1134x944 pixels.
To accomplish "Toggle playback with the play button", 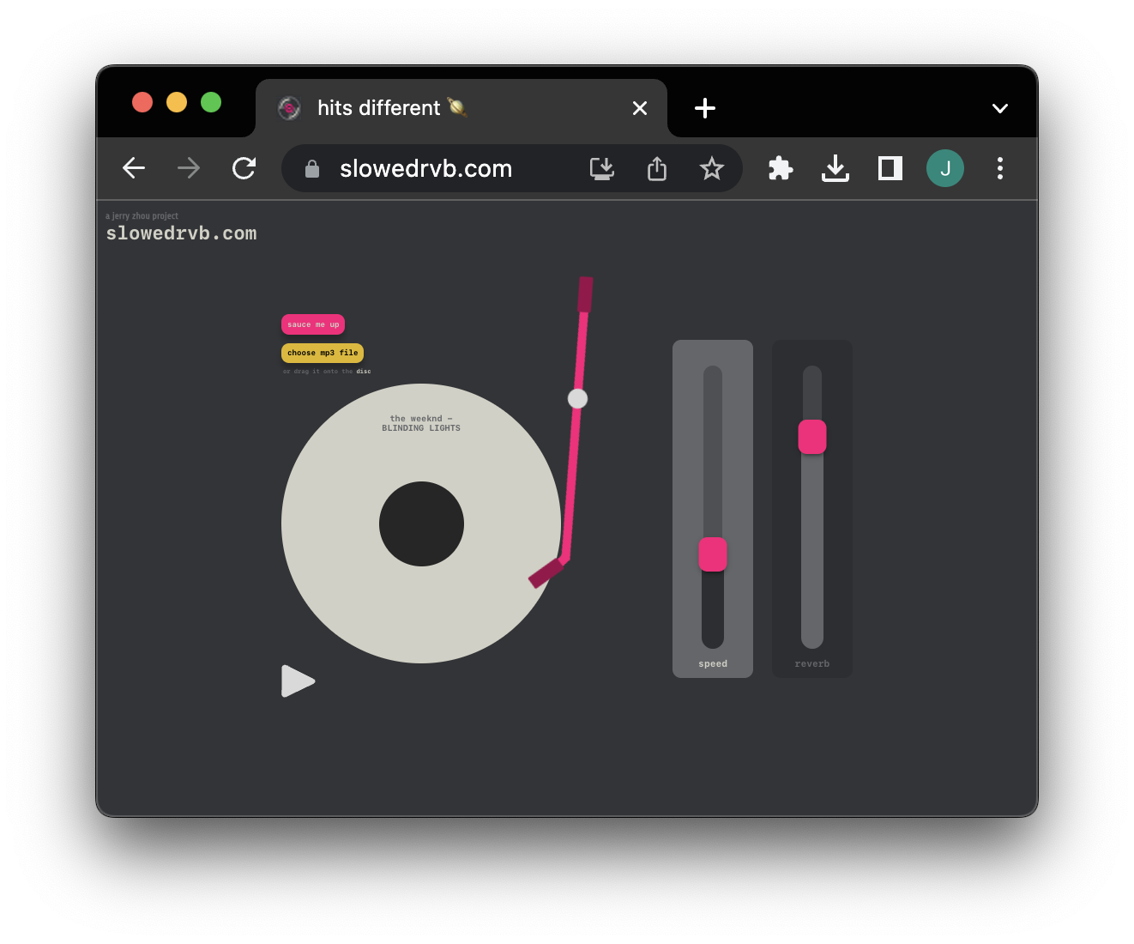I will click(x=298, y=681).
